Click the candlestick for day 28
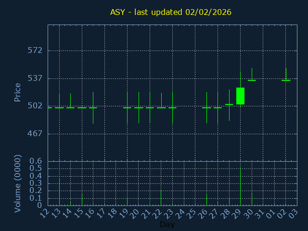 [x=229, y=104]
